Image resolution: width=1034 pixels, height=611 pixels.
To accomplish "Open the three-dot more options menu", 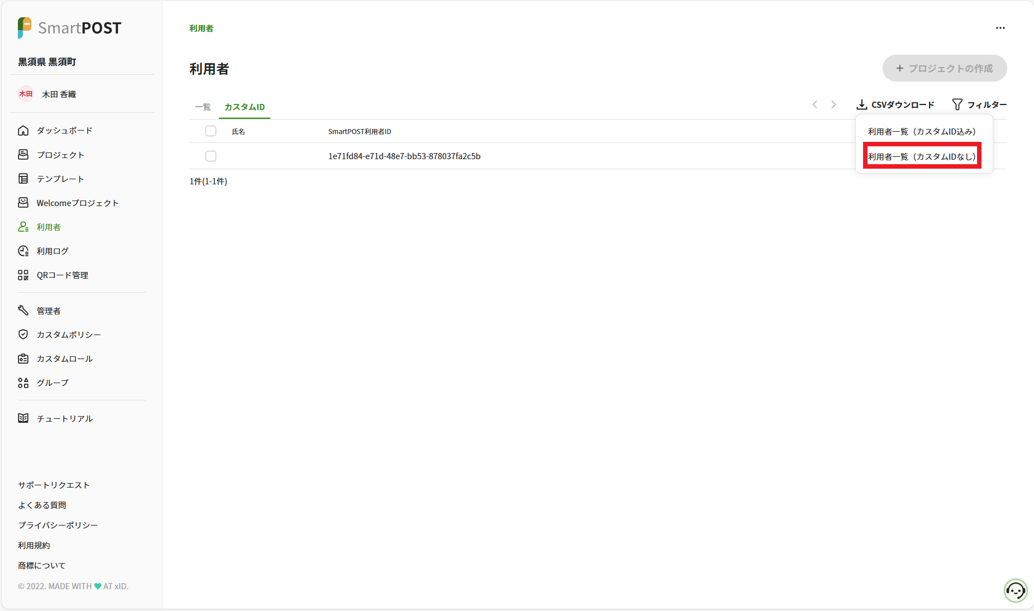I will [x=1000, y=28].
